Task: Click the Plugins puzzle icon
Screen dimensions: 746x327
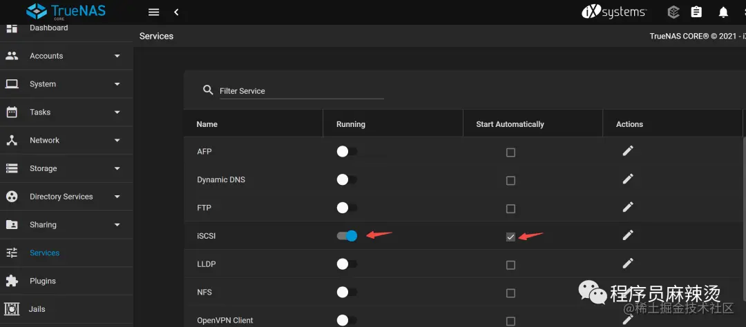Action: point(12,280)
